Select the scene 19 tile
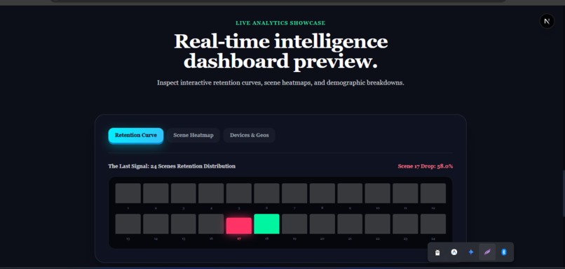This screenshot has height=269, width=565. [294, 224]
